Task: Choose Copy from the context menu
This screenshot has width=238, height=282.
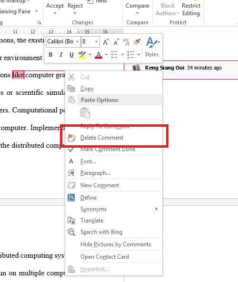Action: pos(114,89)
